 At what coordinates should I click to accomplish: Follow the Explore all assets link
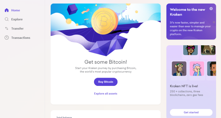click(106, 93)
